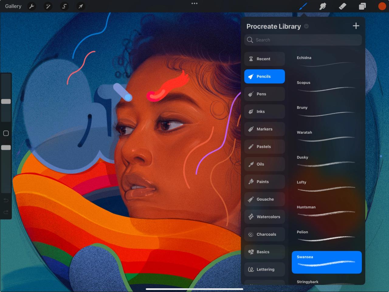Return to the Gallery

point(13,6)
